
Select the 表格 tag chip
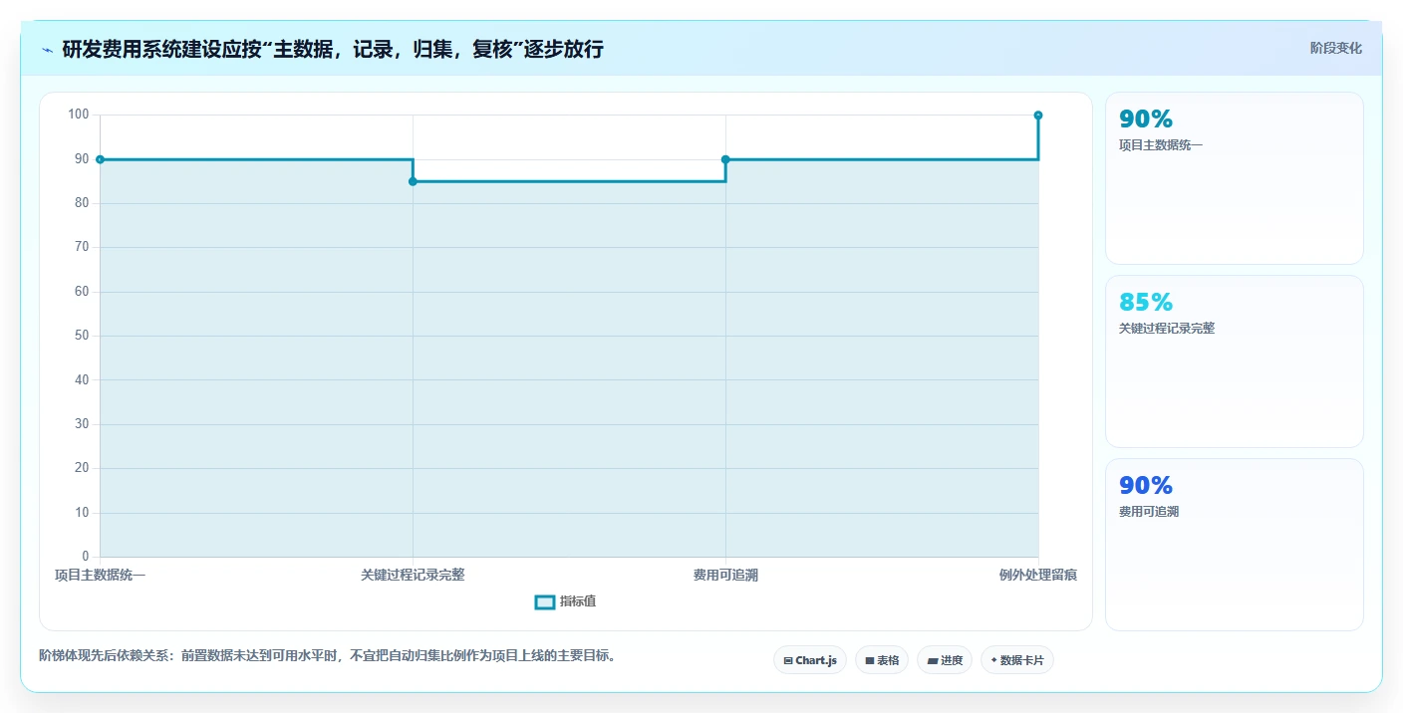coord(882,660)
